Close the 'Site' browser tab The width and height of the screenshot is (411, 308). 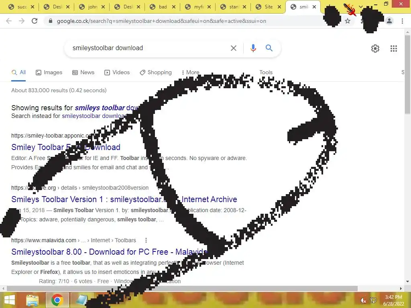(x=279, y=7)
